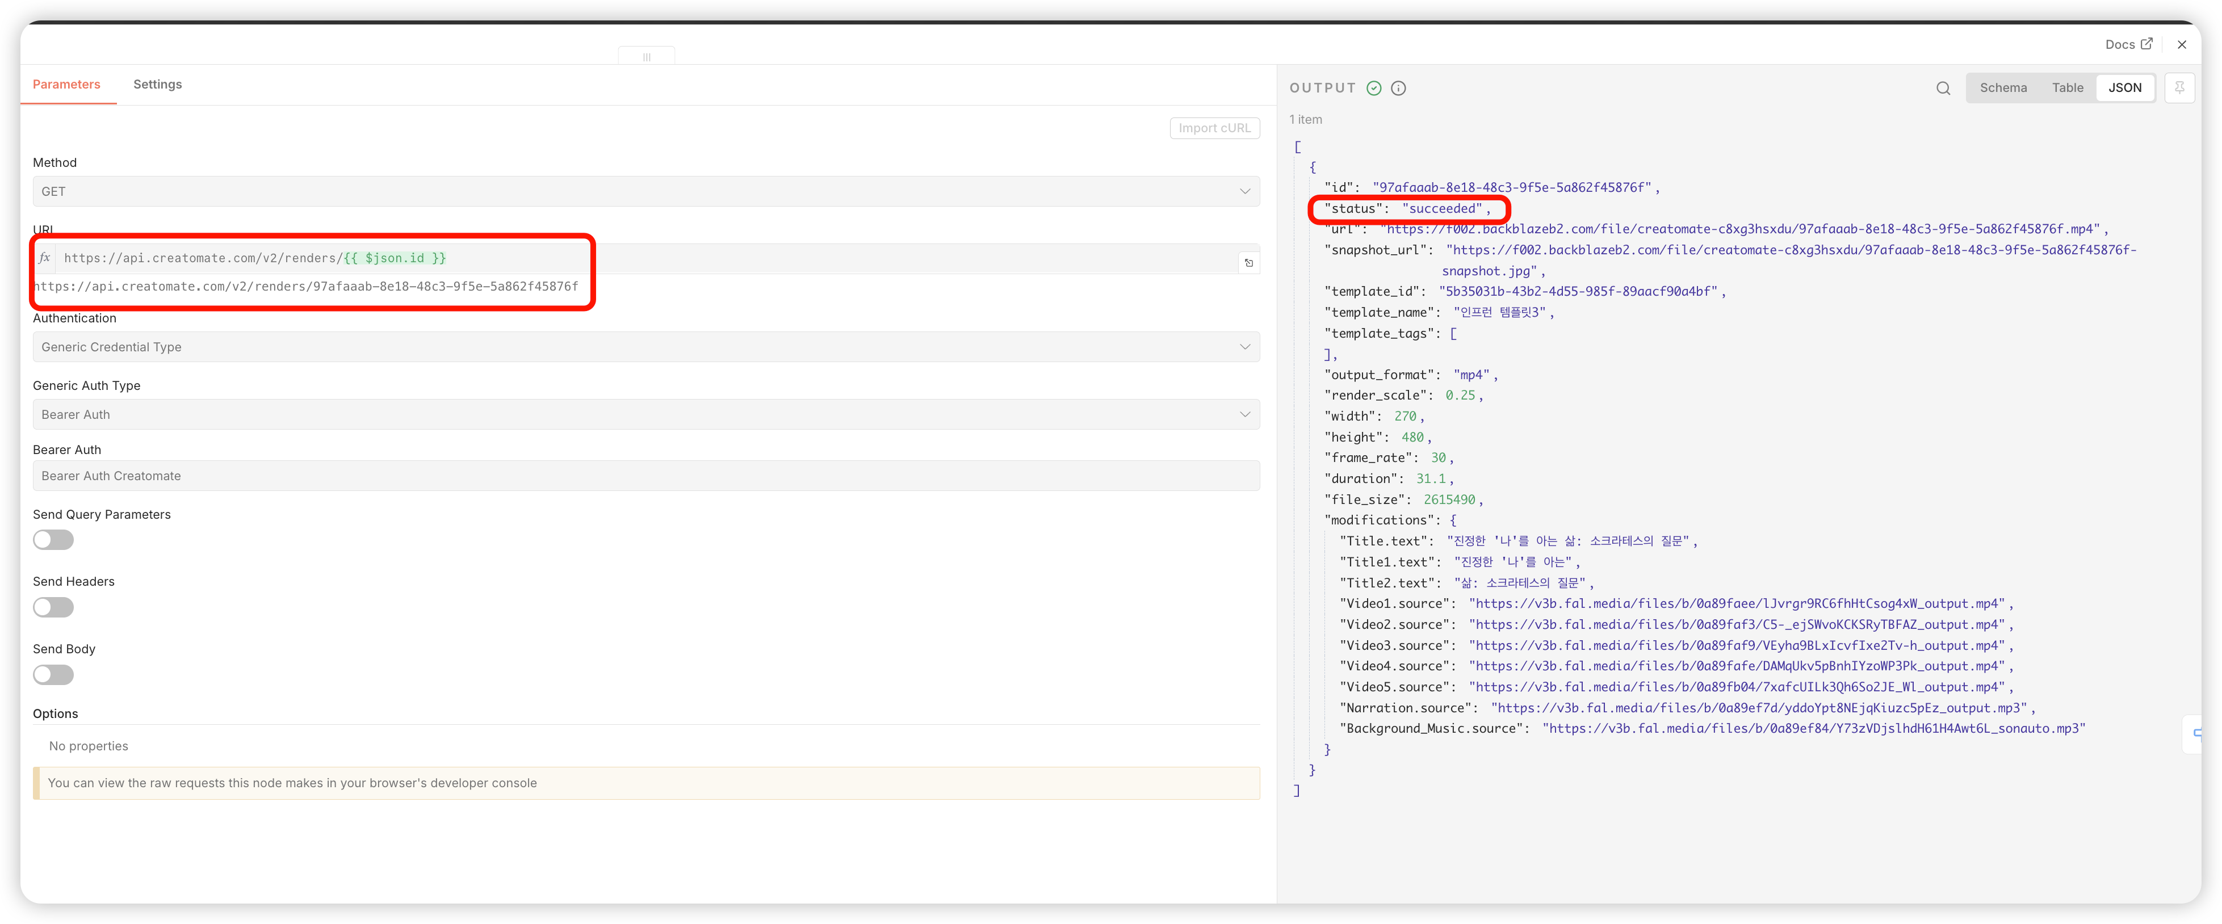Viewport: 2222px width, 924px height.
Task: Enable Send Query Parameters toggle
Action: [x=53, y=540]
